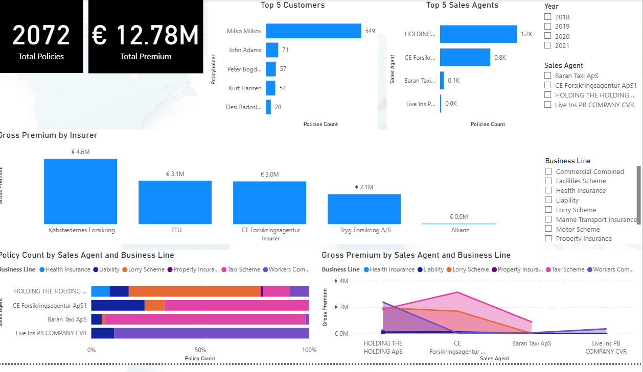Tick Motor Scheme business line
The width and height of the screenshot is (643, 372).
[x=548, y=229]
